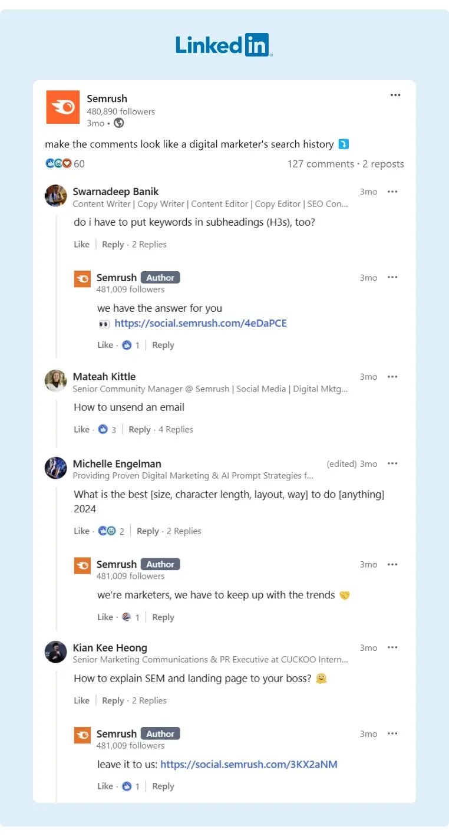Open the overflow menu on Michelle Engelman's comment

pos(392,464)
